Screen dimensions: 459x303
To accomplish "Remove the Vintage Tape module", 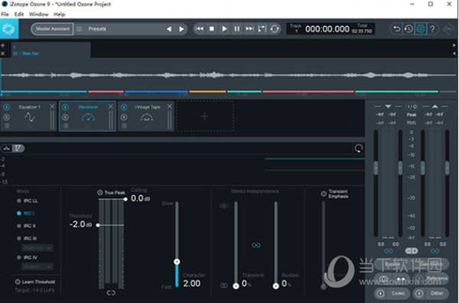I will (x=169, y=106).
